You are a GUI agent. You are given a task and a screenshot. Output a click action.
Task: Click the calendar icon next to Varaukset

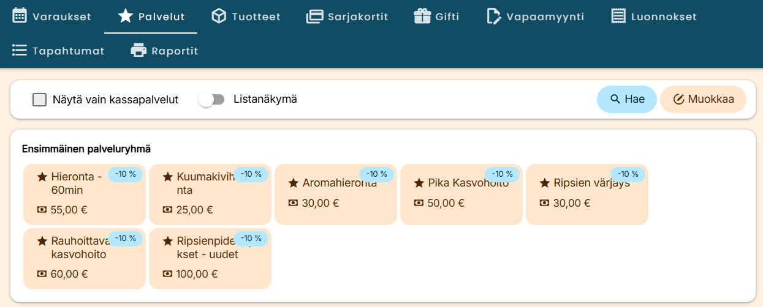click(20, 17)
